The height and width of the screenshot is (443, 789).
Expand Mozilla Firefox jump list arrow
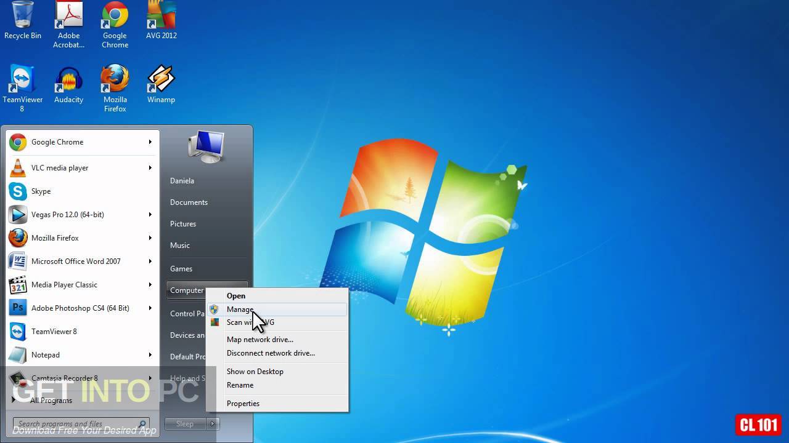click(150, 238)
